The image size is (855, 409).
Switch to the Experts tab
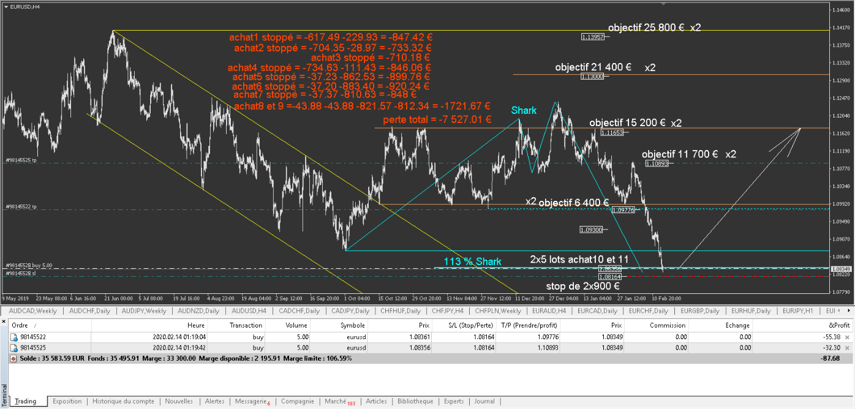[454, 401]
